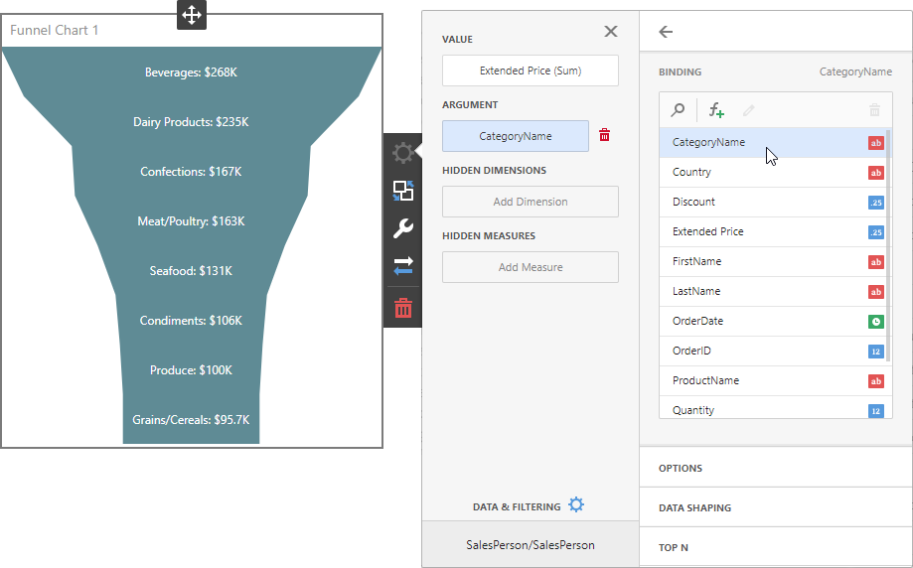Click the ab type icon next to FirstName
The height and width of the screenshot is (568, 913).
pos(875,262)
